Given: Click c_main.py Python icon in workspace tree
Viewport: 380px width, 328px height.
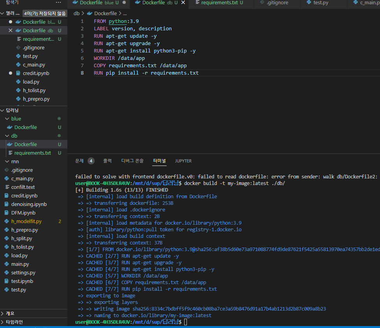Looking at the screenshot, I should coord(7,178).
